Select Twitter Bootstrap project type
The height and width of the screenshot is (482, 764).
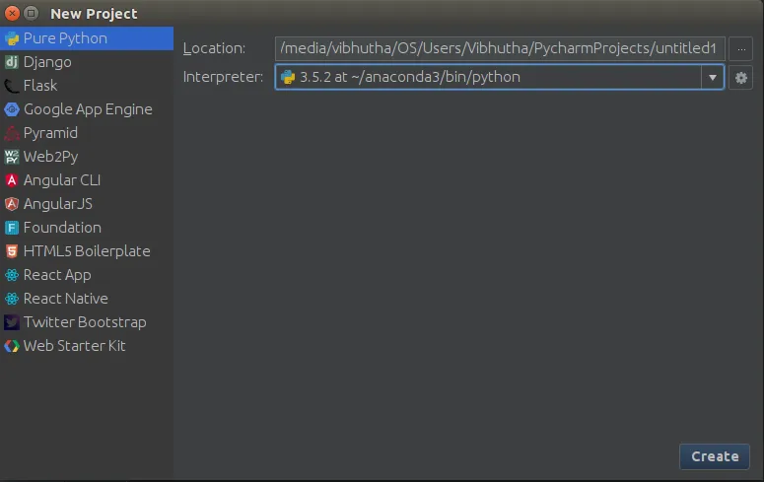(87, 322)
